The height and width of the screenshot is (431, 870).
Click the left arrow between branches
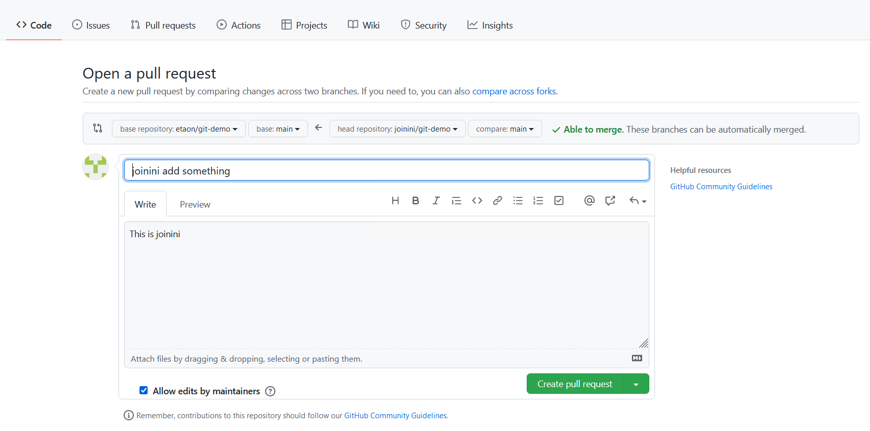click(x=318, y=128)
